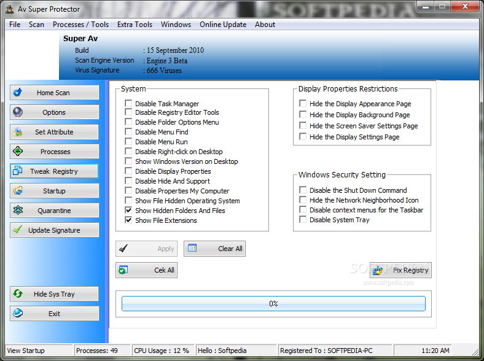Check Hide the Display Appearance Page
484x361 pixels.
point(303,103)
